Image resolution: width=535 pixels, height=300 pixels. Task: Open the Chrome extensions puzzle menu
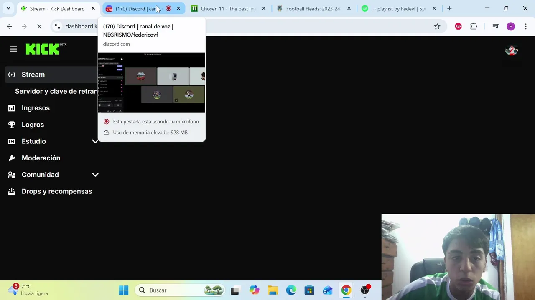click(474, 26)
